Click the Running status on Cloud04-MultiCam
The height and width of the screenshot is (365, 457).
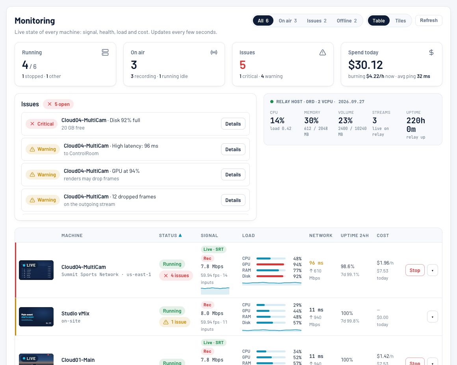pos(172,264)
